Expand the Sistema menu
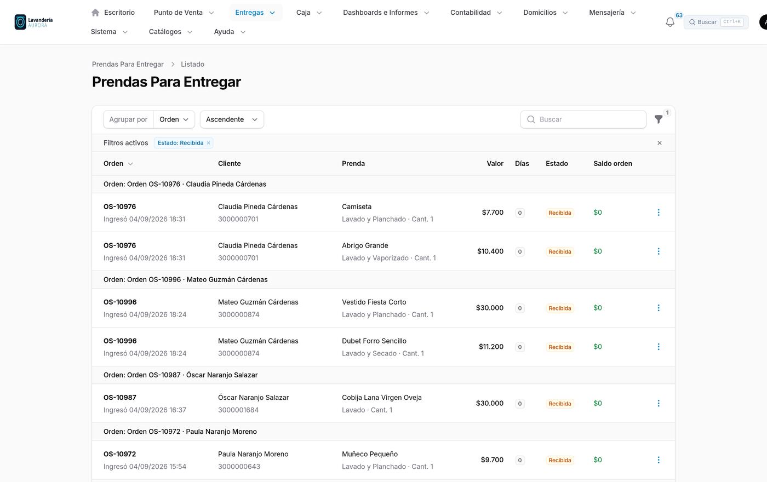The width and height of the screenshot is (767, 482). coord(110,32)
